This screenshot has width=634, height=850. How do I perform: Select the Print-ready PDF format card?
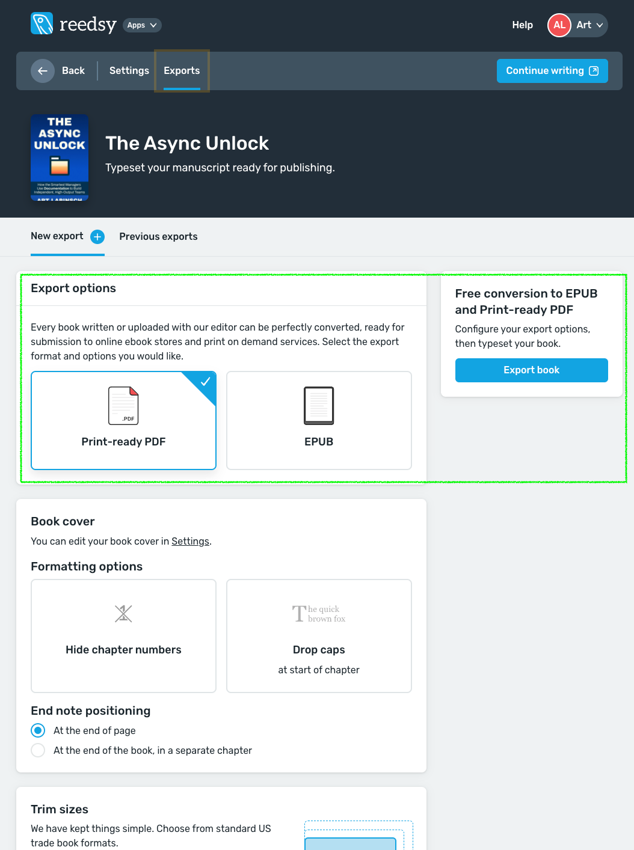123,420
